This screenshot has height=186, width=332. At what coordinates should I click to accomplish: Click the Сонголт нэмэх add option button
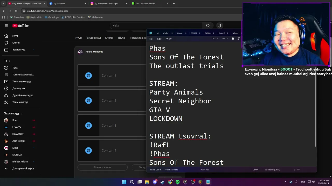pos(102,167)
